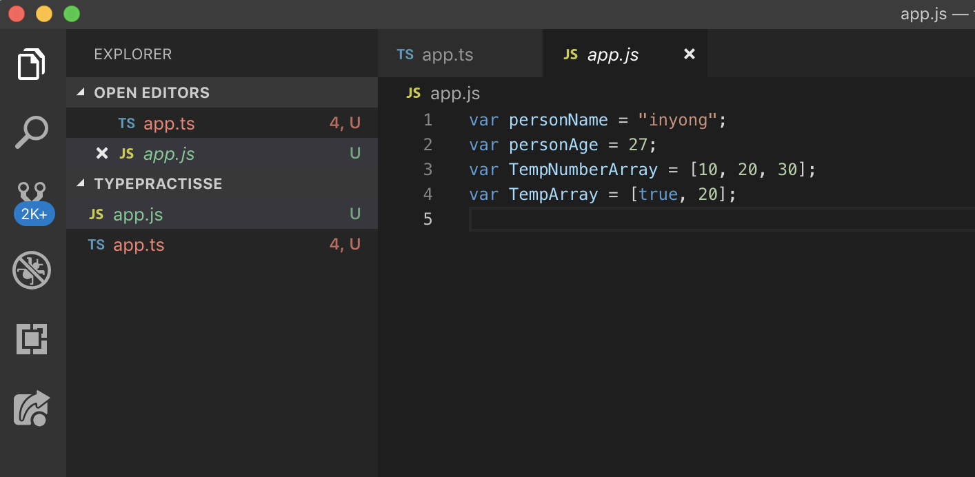The image size is (975, 477).
Task: Click the "inyong" string literal
Action: tap(678, 120)
